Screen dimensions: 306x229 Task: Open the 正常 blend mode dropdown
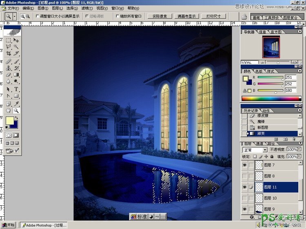[265, 150]
